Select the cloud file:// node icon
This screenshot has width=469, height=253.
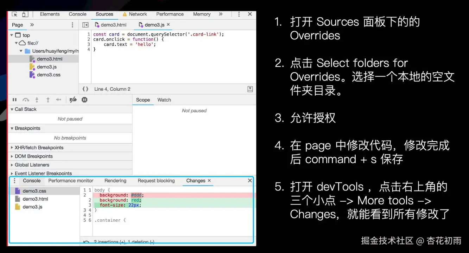click(x=22, y=43)
